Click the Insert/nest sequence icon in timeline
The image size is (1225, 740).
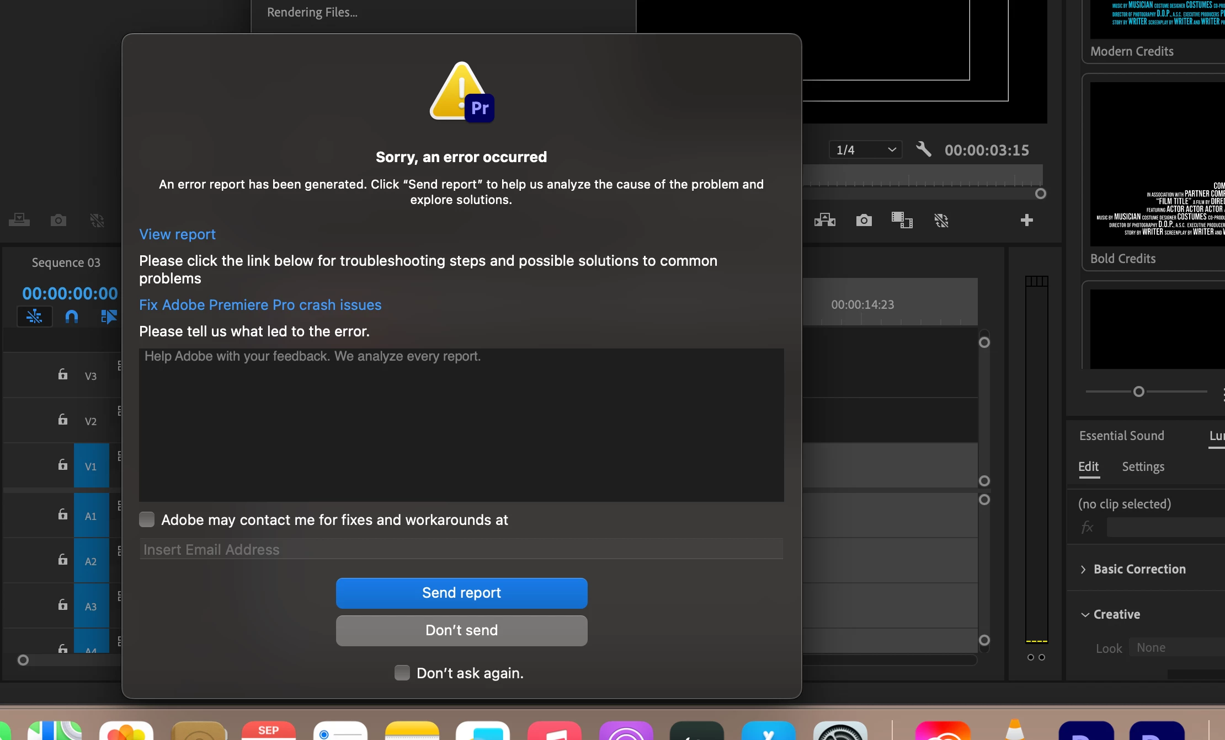tap(34, 317)
